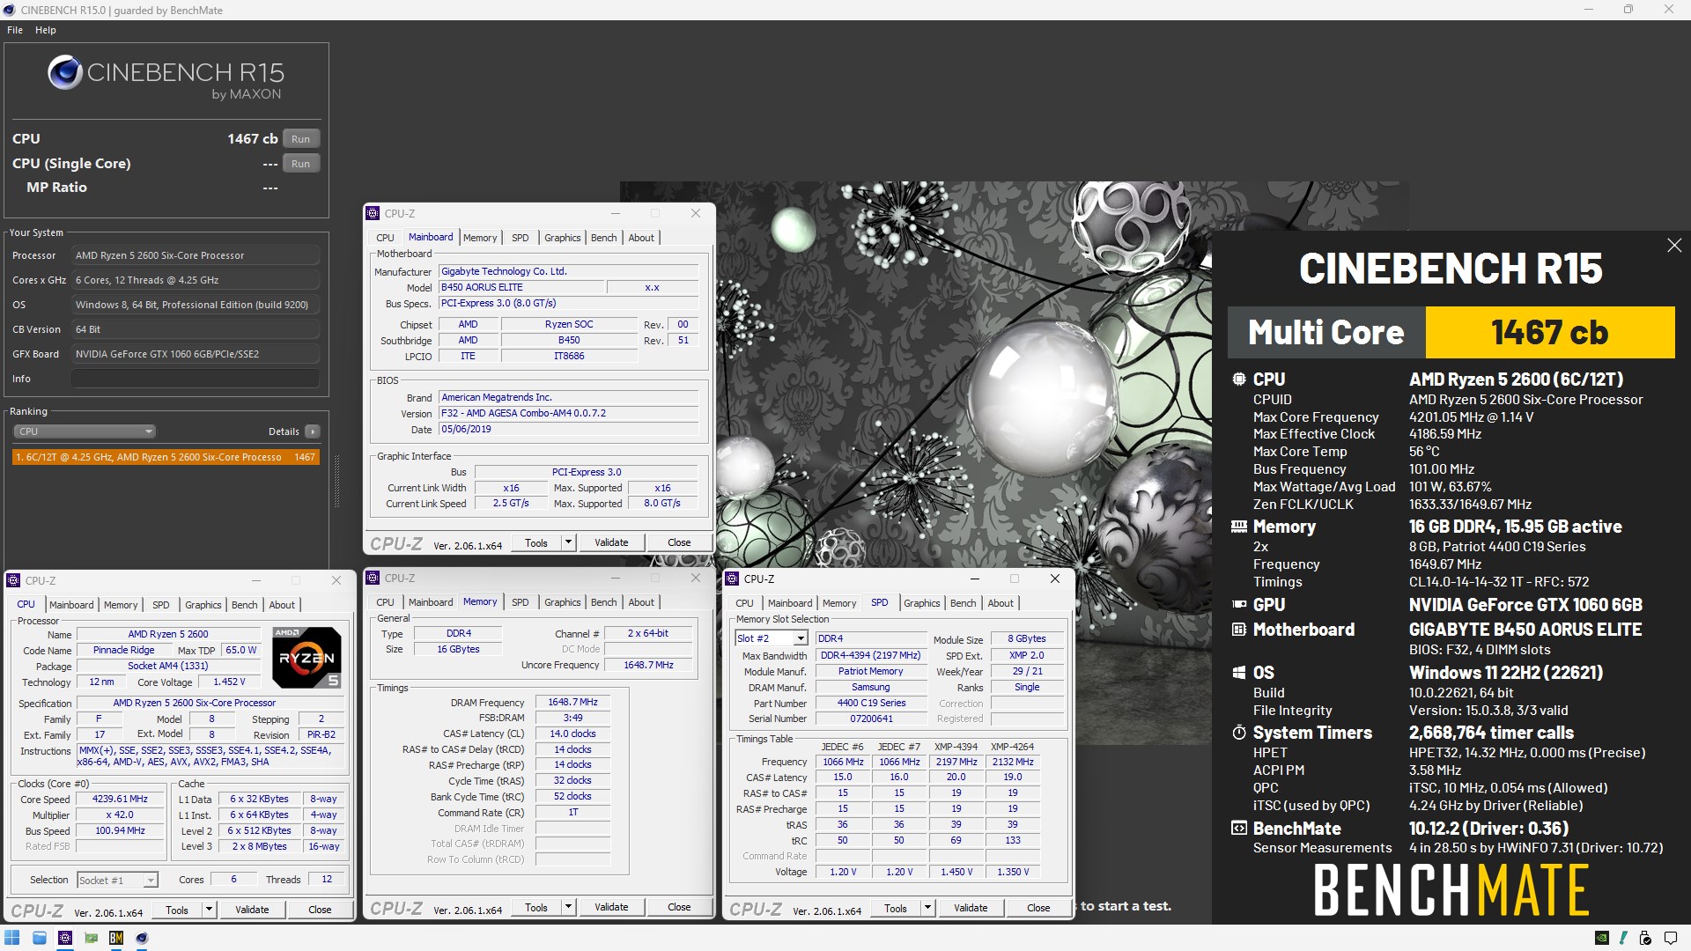Switch to Cinebench via taskbar icon
1691x951 pixels.
[x=142, y=938]
